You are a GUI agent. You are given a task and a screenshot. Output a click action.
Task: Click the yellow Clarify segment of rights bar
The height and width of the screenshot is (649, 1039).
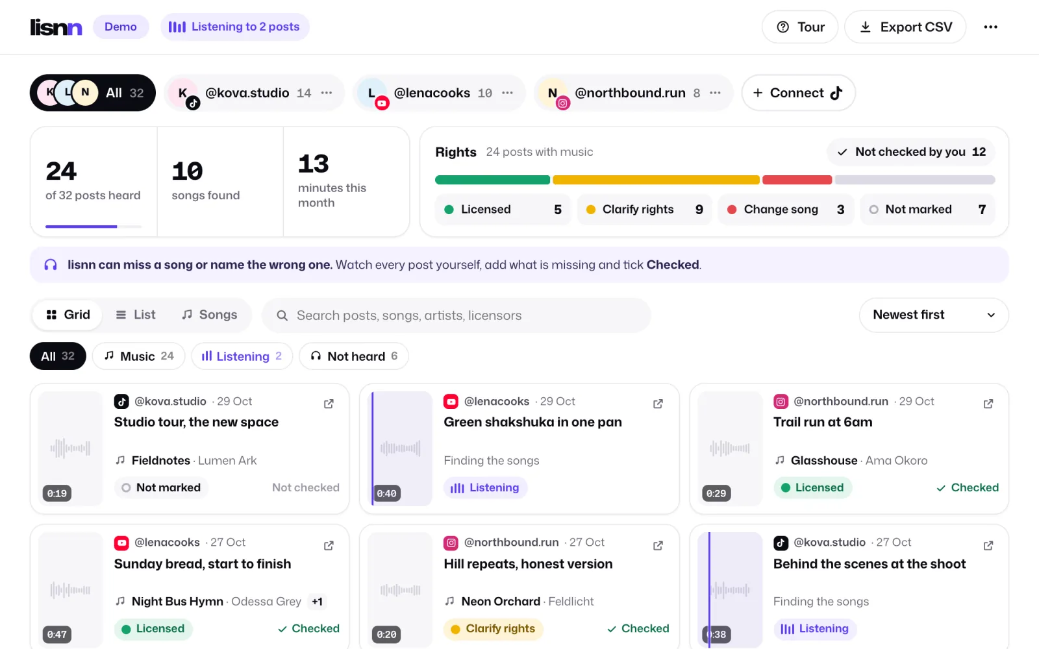(656, 180)
